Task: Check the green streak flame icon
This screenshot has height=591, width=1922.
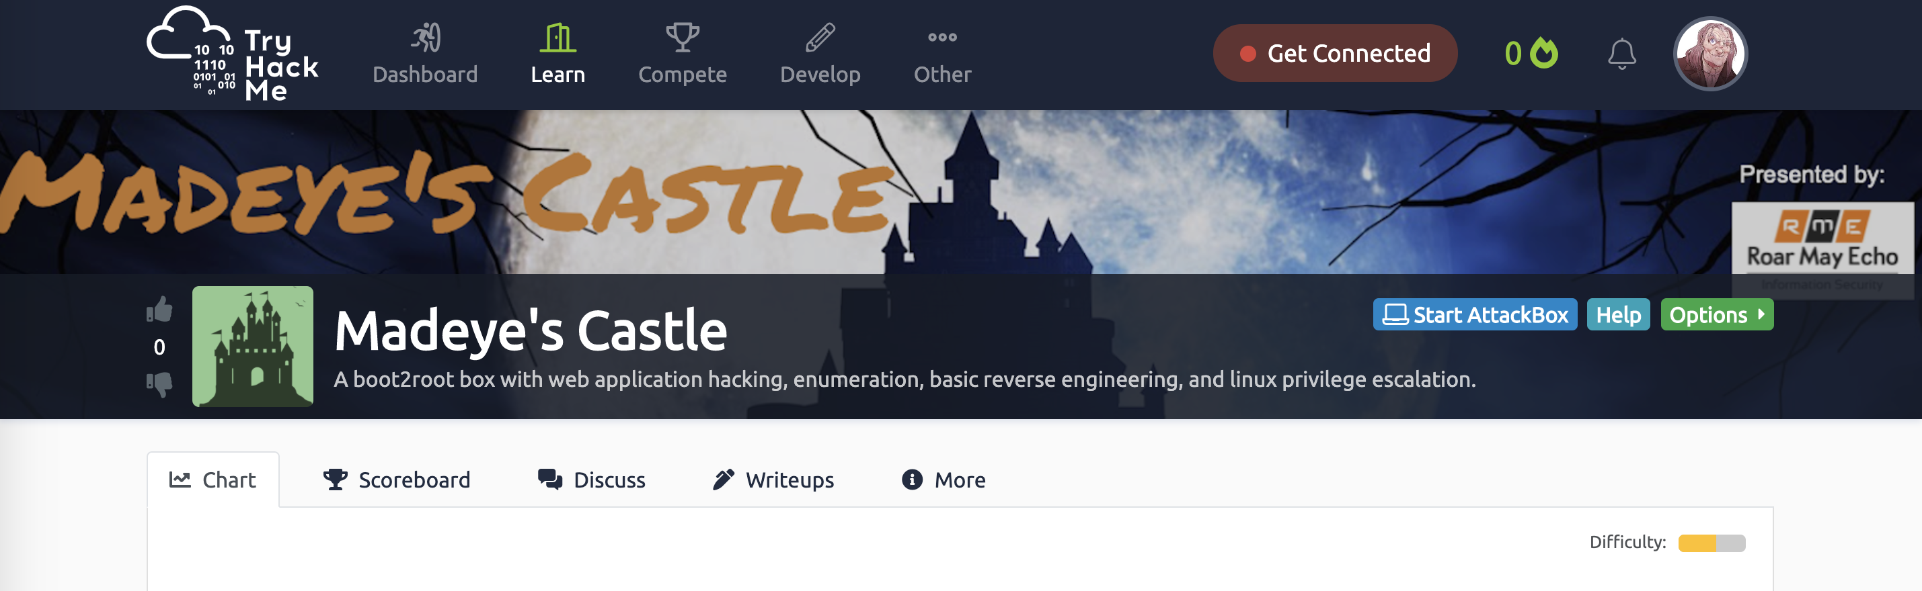Action: [1545, 53]
